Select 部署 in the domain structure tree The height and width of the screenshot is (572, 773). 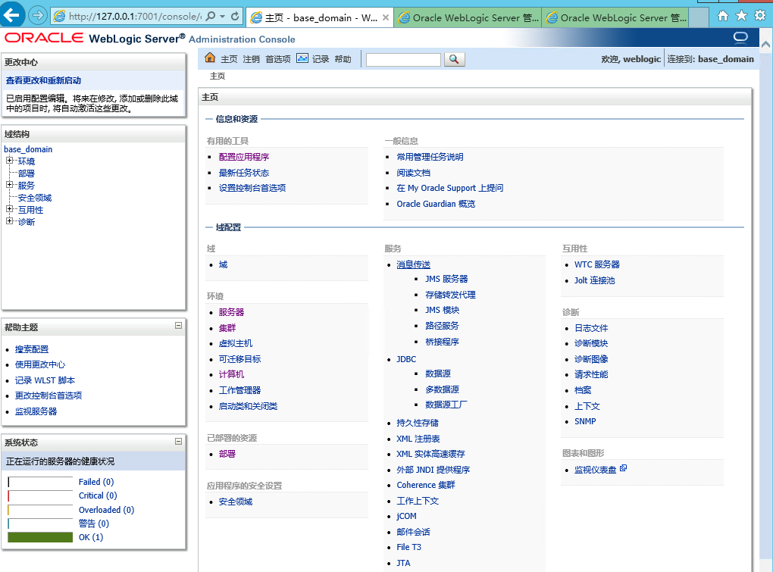pos(26,173)
